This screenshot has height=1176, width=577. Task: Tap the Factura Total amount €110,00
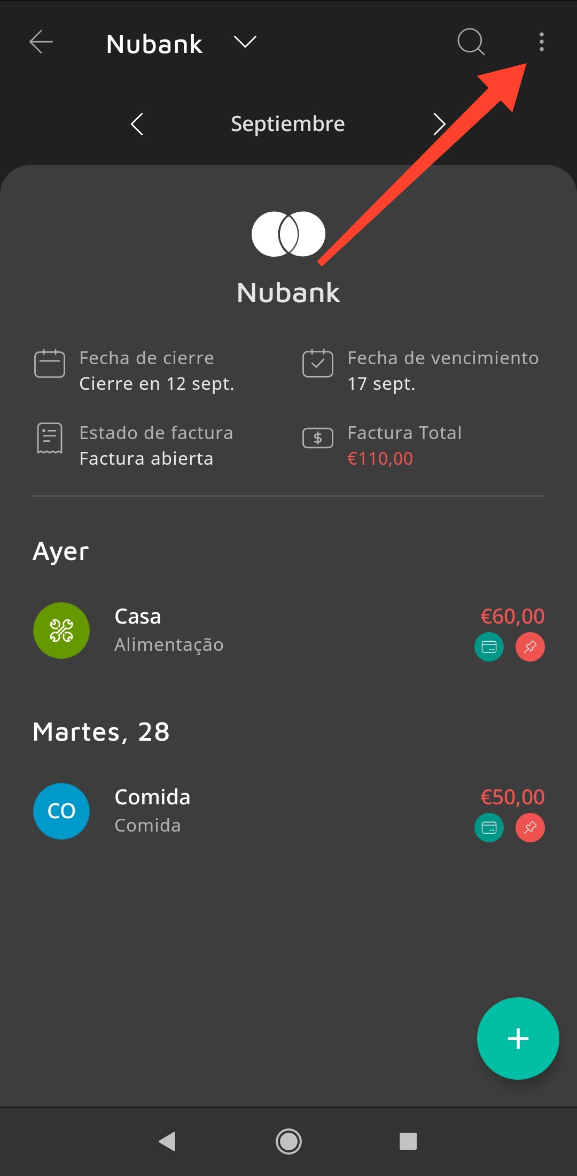click(x=380, y=459)
